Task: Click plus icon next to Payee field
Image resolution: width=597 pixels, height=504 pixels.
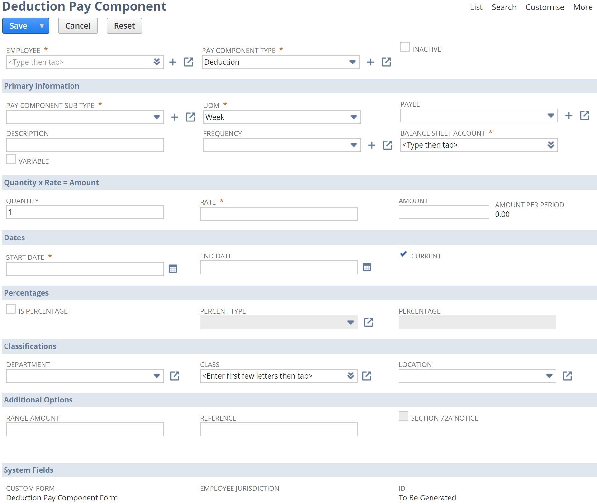Action: point(568,115)
